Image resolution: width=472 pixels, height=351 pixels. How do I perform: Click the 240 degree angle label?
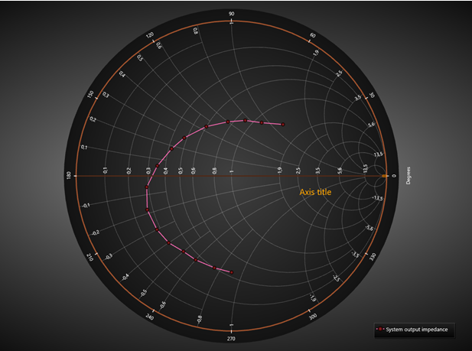[x=150, y=317]
